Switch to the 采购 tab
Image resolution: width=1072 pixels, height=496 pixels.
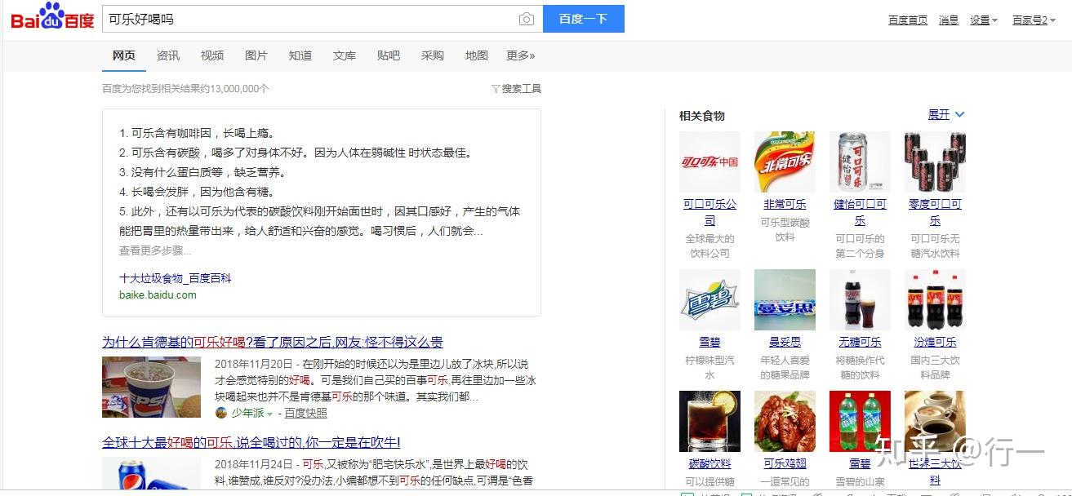[x=433, y=55]
